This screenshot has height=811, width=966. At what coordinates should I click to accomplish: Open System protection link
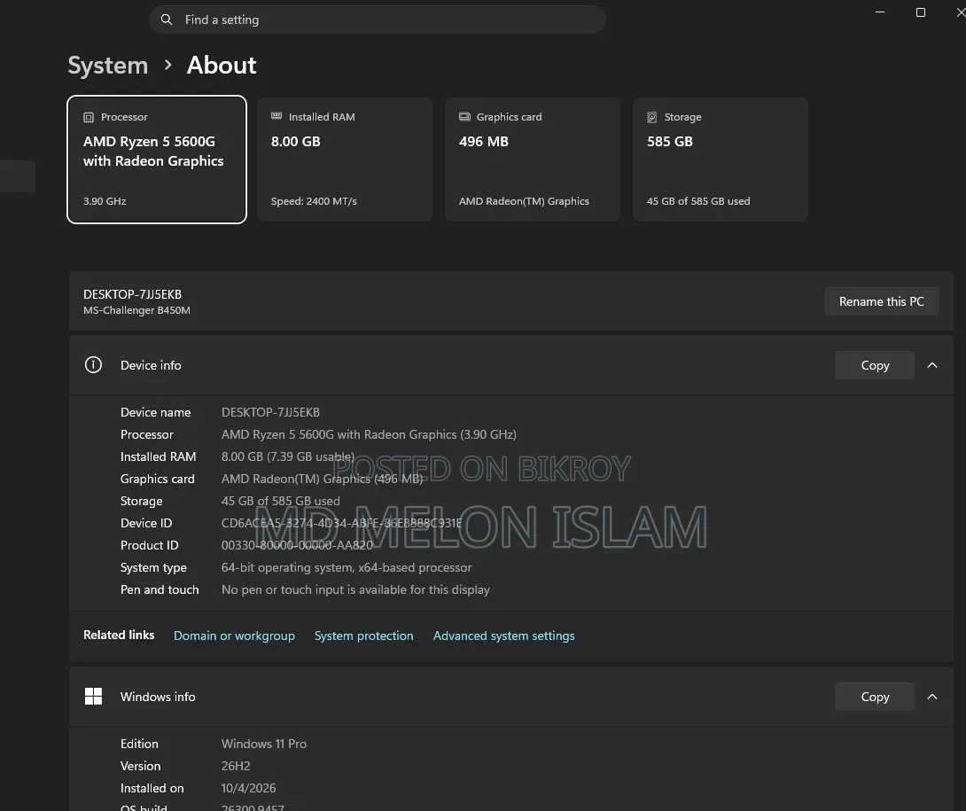pyautogui.click(x=363, y=636)
